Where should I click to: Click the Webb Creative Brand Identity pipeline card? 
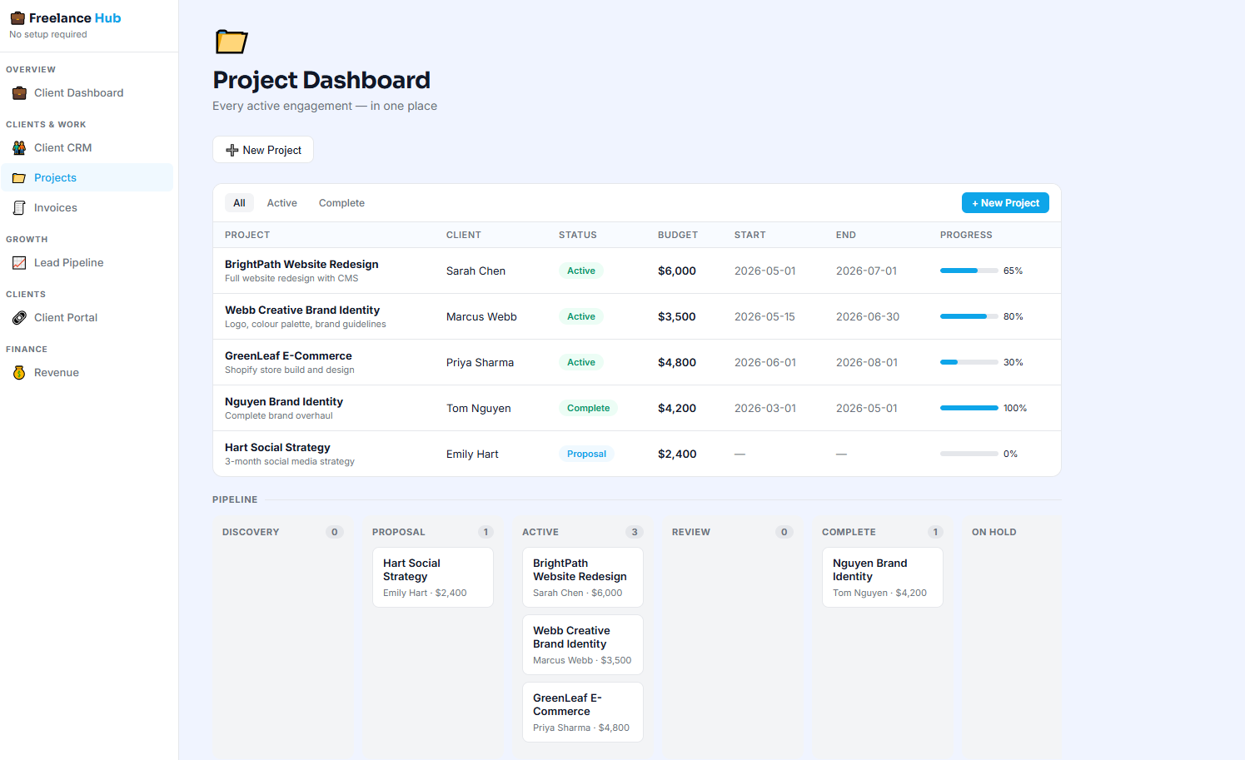pos(583,644)
